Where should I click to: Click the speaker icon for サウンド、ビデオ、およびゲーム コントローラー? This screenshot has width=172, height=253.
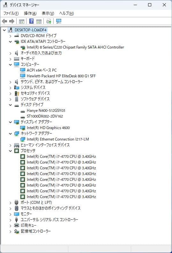click(x=17, y=82)
